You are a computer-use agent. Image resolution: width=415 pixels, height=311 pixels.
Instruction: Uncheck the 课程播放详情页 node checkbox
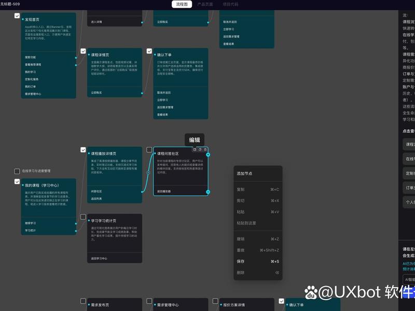point(83,150)
